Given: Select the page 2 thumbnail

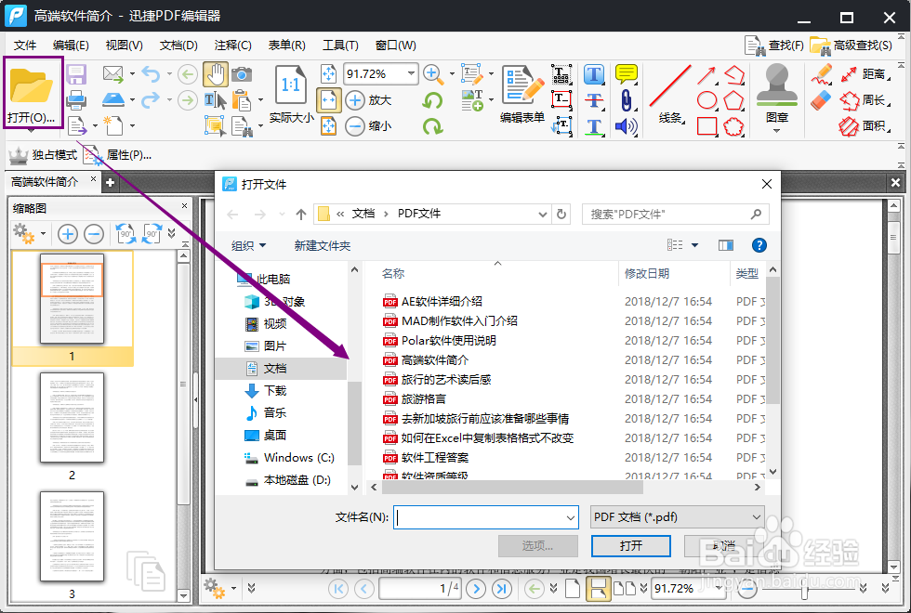Looking at the screenshot, I should 72,419.
